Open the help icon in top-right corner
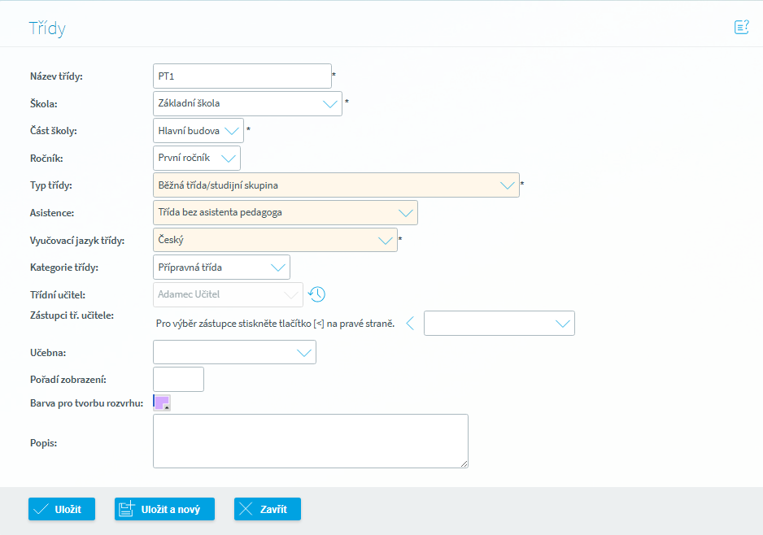The height and width of the screenshot is (535, 763). point(741,28)
